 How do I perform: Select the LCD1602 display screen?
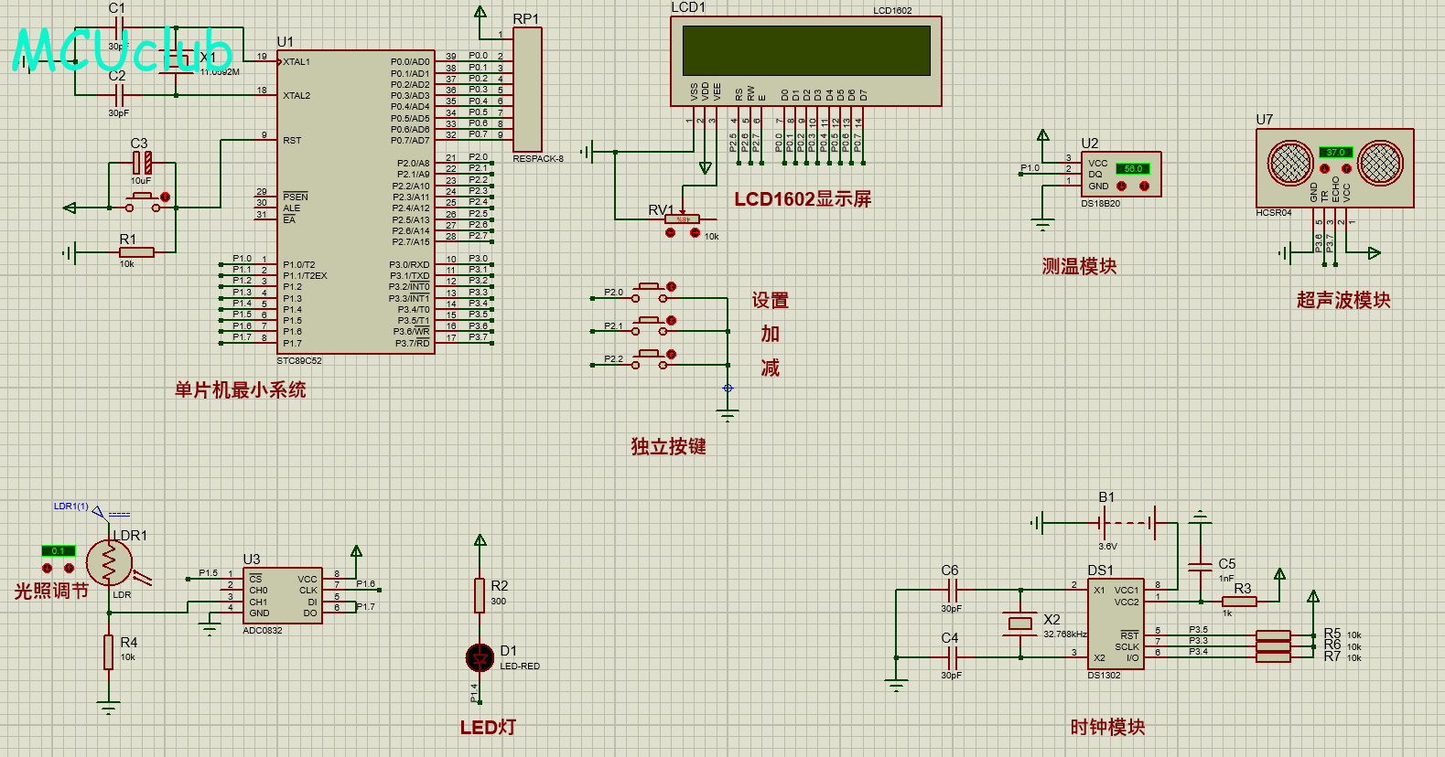coord(805,50)
